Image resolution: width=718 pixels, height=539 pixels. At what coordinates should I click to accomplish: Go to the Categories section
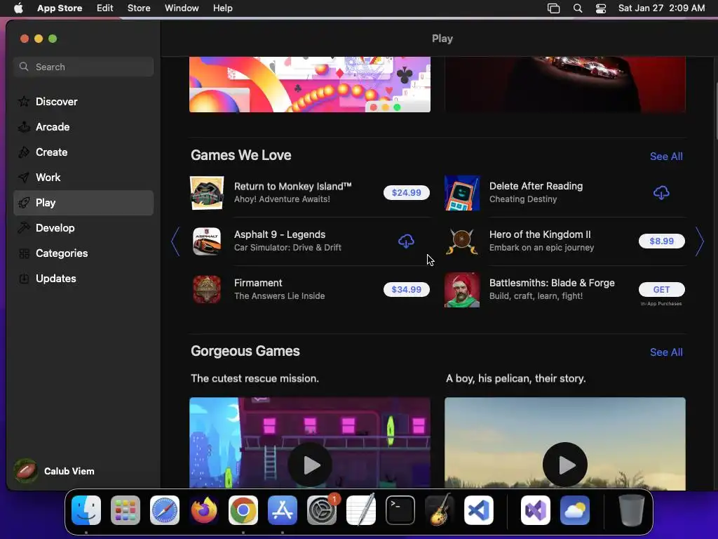[84, 253]
